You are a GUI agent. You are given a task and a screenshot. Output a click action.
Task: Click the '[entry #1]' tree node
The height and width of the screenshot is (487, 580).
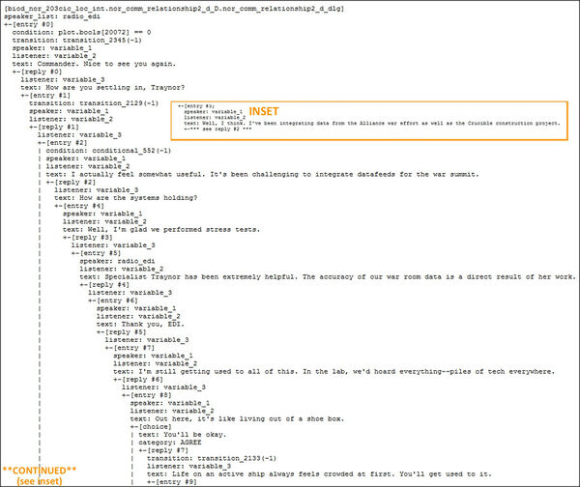(x=45, y=96)
